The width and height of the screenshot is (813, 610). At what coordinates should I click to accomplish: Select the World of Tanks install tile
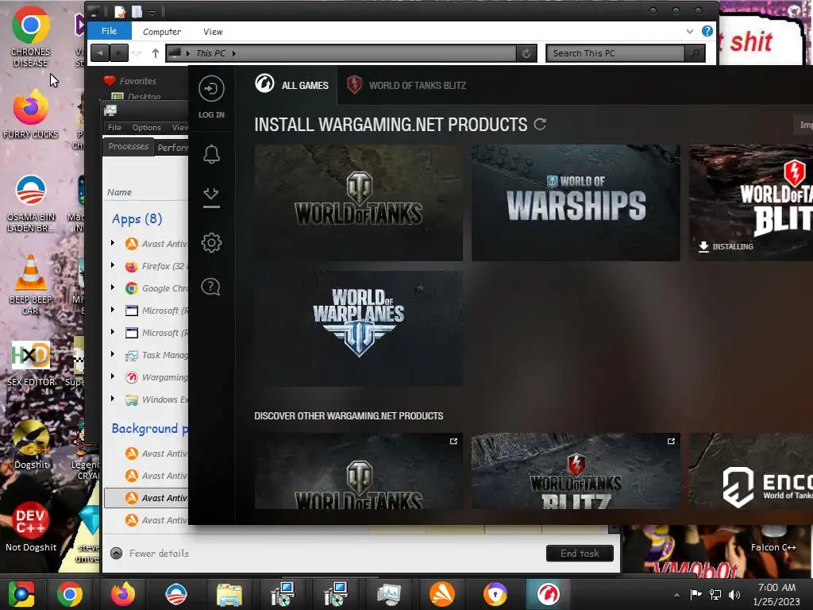point(358,203)
